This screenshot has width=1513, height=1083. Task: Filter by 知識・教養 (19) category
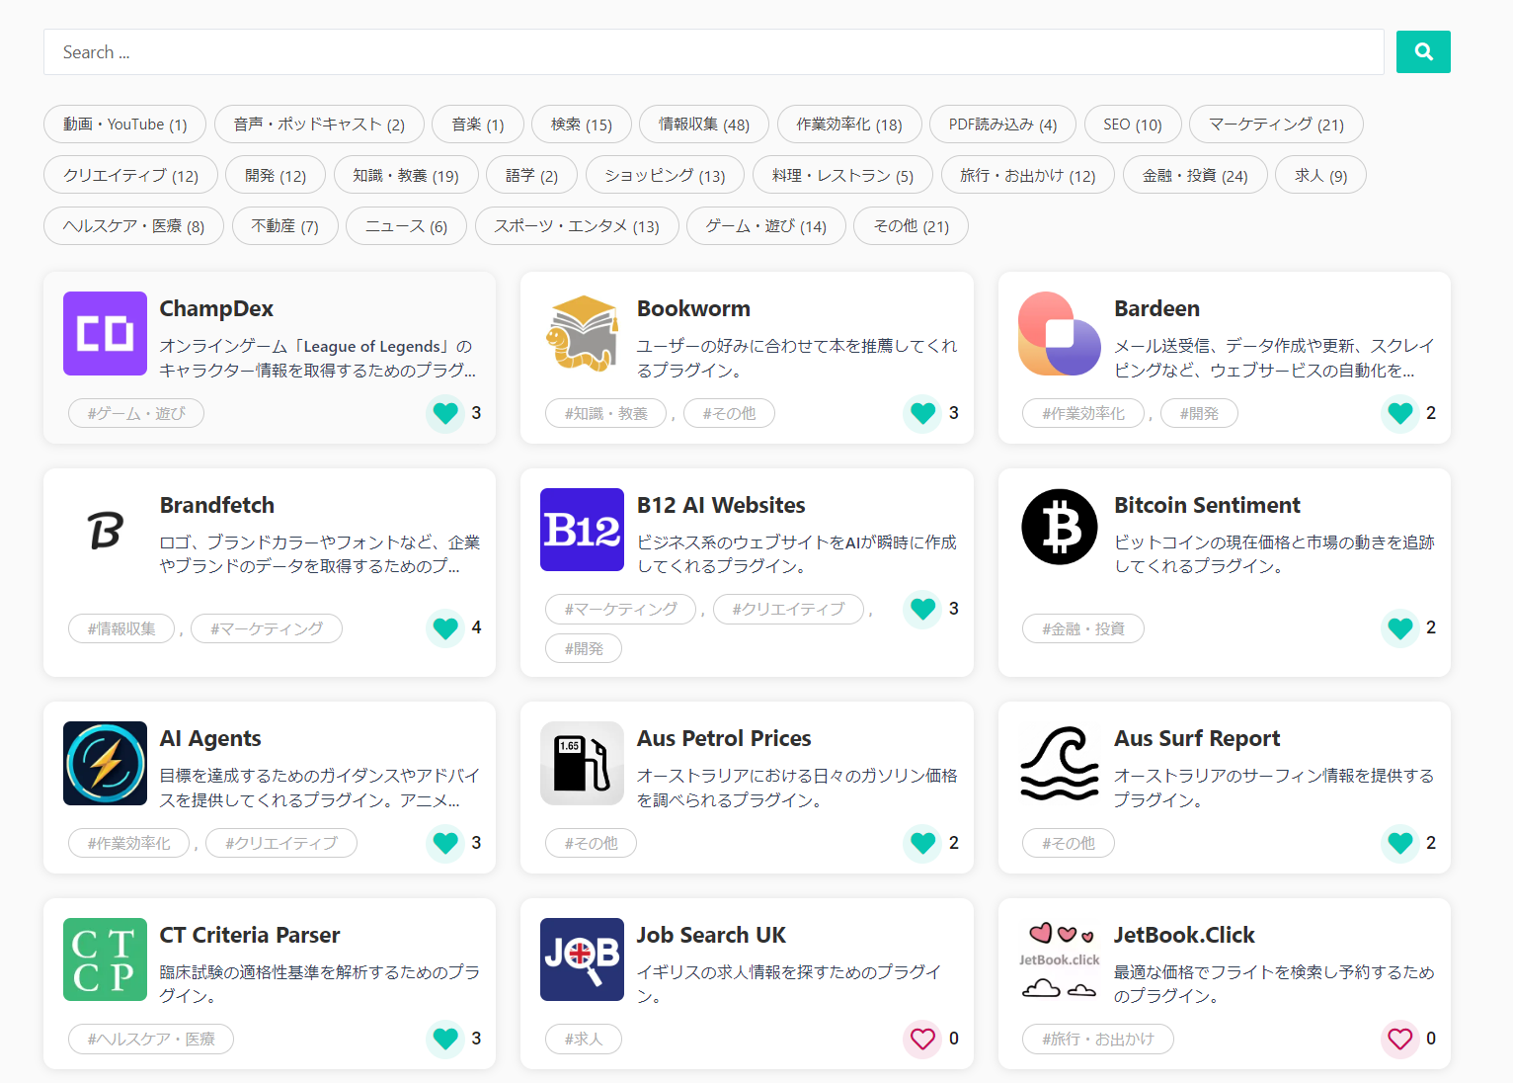pyautogui.click(x=406, y=176)
